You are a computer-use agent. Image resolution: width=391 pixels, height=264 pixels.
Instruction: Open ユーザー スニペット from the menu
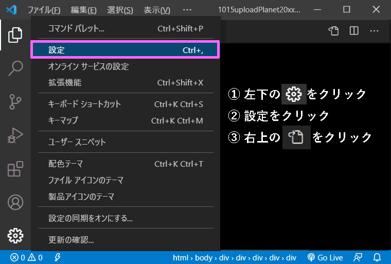pos(126,142)
